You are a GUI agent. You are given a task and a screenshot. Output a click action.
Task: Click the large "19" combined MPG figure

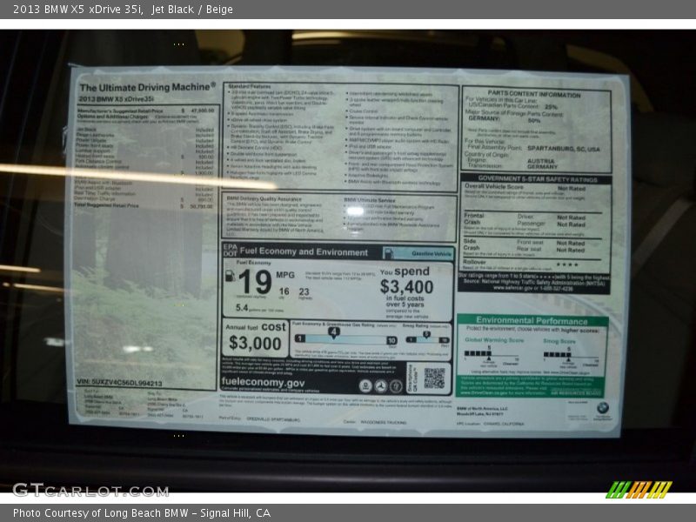point(255,282)
